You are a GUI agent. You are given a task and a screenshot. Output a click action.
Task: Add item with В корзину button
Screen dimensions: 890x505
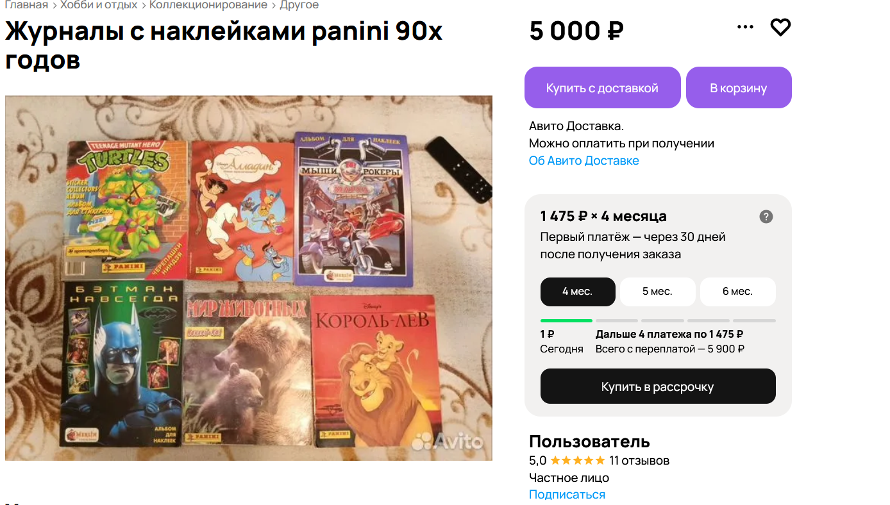739,88
